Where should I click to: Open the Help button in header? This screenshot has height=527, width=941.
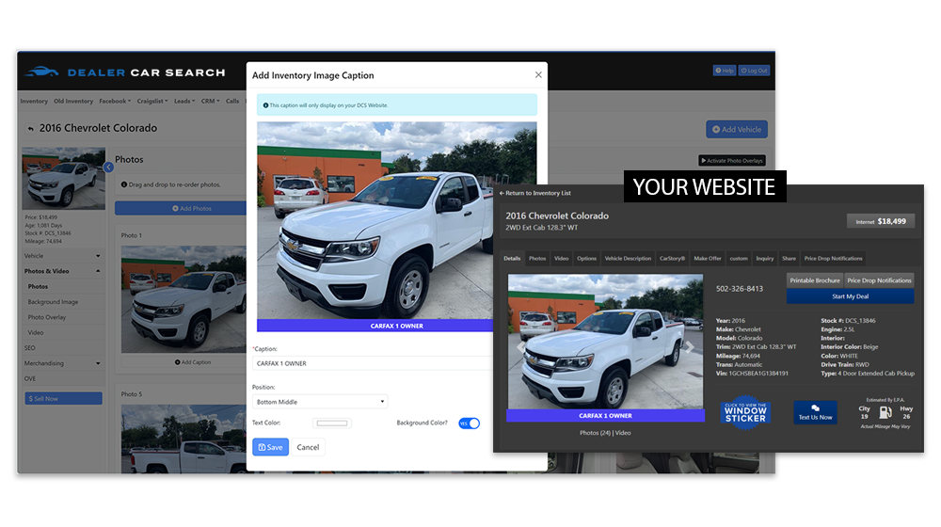point(725,71)
